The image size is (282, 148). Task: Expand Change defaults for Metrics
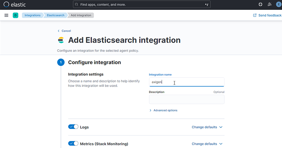click(x=207, y=144)
